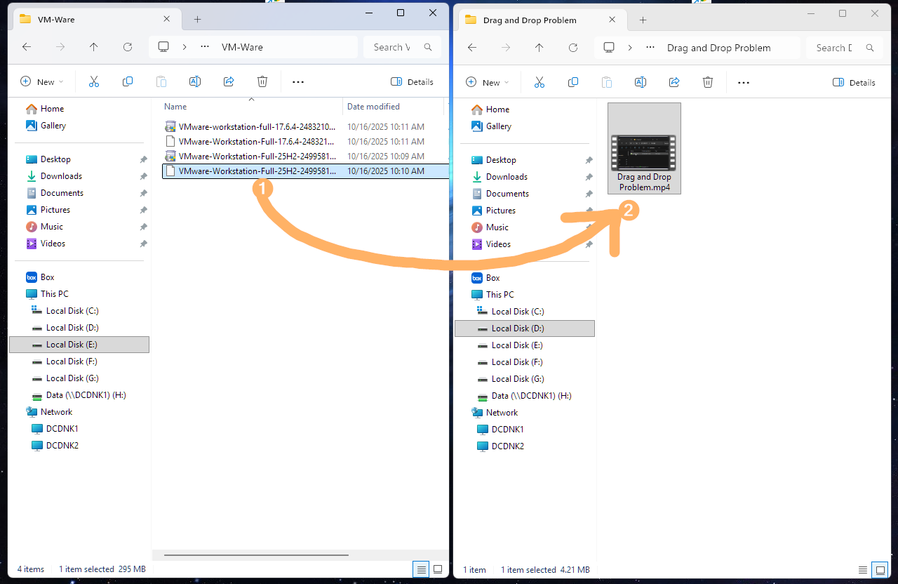Toggle Details pane in Drag and Drop Problem window
Image resolution: width=898 pixels, height=584 pixels.
click(x=854, y=82)
